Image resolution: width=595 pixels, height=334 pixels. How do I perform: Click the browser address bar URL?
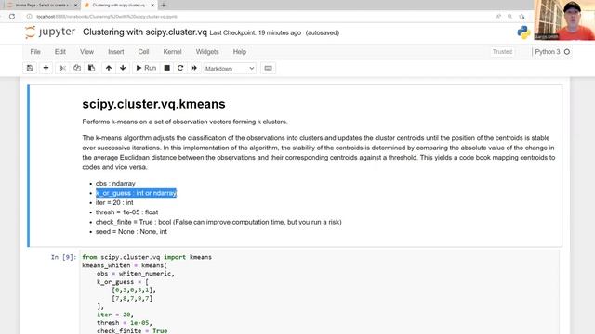107,17
